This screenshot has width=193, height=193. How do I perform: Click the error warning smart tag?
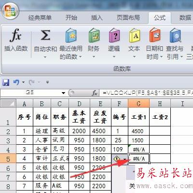(117, 159)
